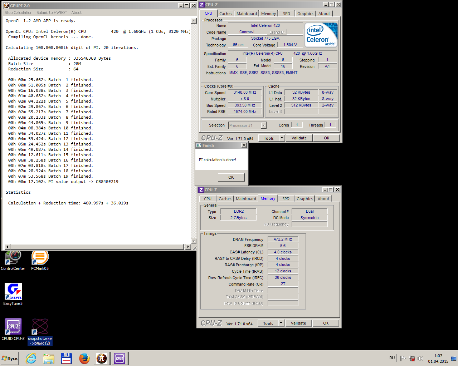Click the Core Voltage 1.504 V value
The height and width of the screenshot is (366, 458).
click(x=290, y=45)
